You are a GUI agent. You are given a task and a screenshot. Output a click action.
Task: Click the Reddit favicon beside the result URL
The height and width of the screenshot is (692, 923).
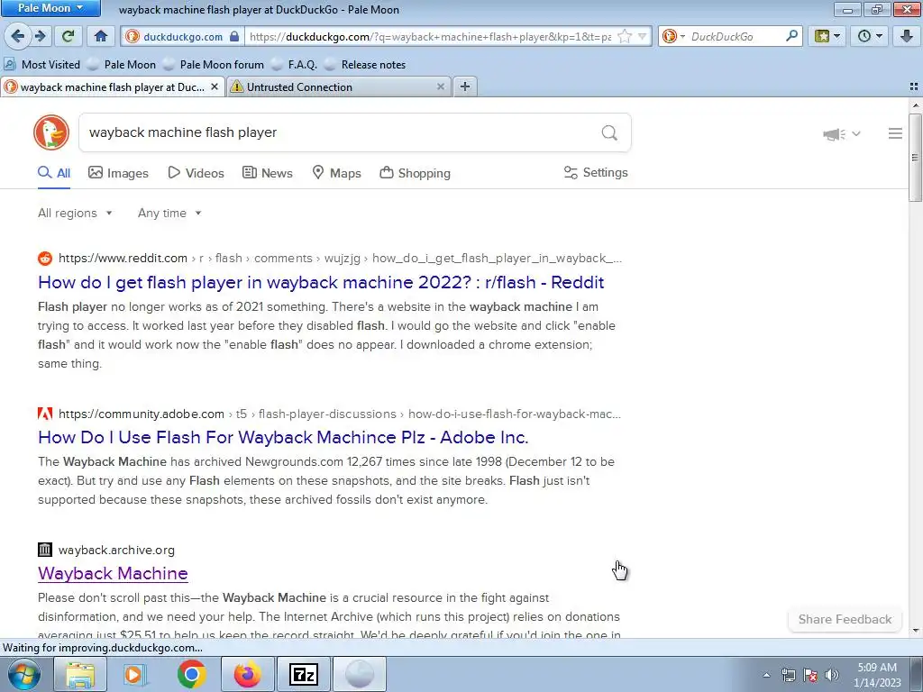(45, 259)
